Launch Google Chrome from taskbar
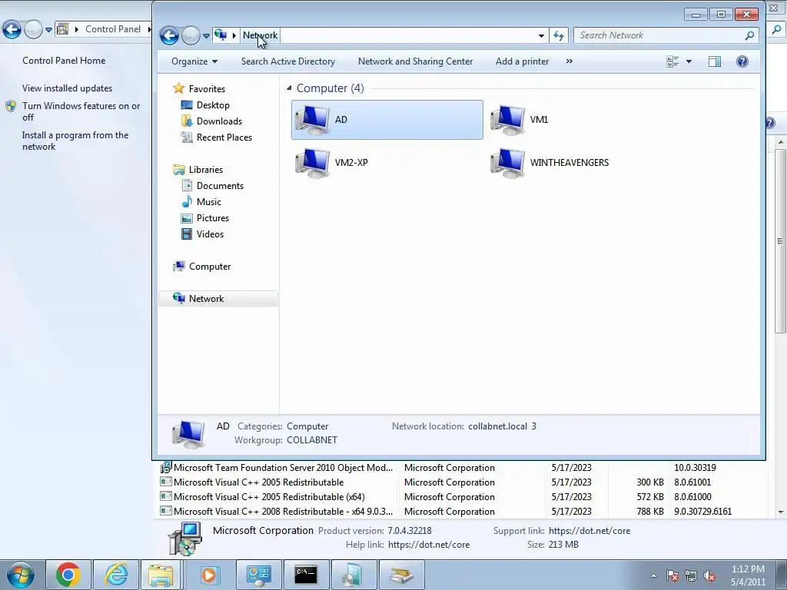This screenshot has width=787, height=590. [x=68, y=575]
